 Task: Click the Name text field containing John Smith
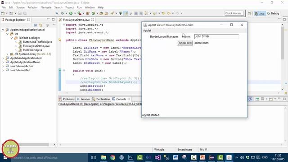pyautogui.click(x=216, y=36)
